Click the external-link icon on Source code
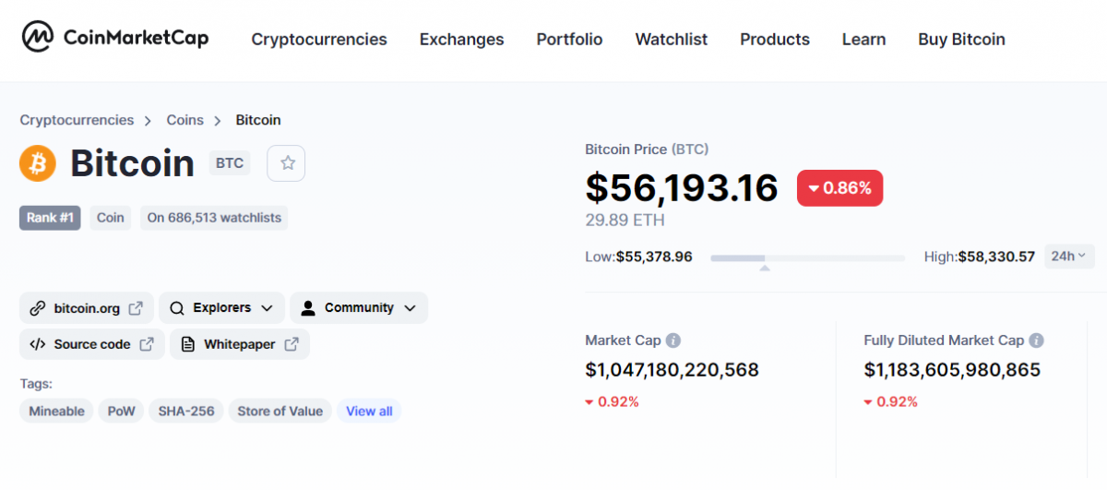Screen dimensions: 1107x490 147,344
